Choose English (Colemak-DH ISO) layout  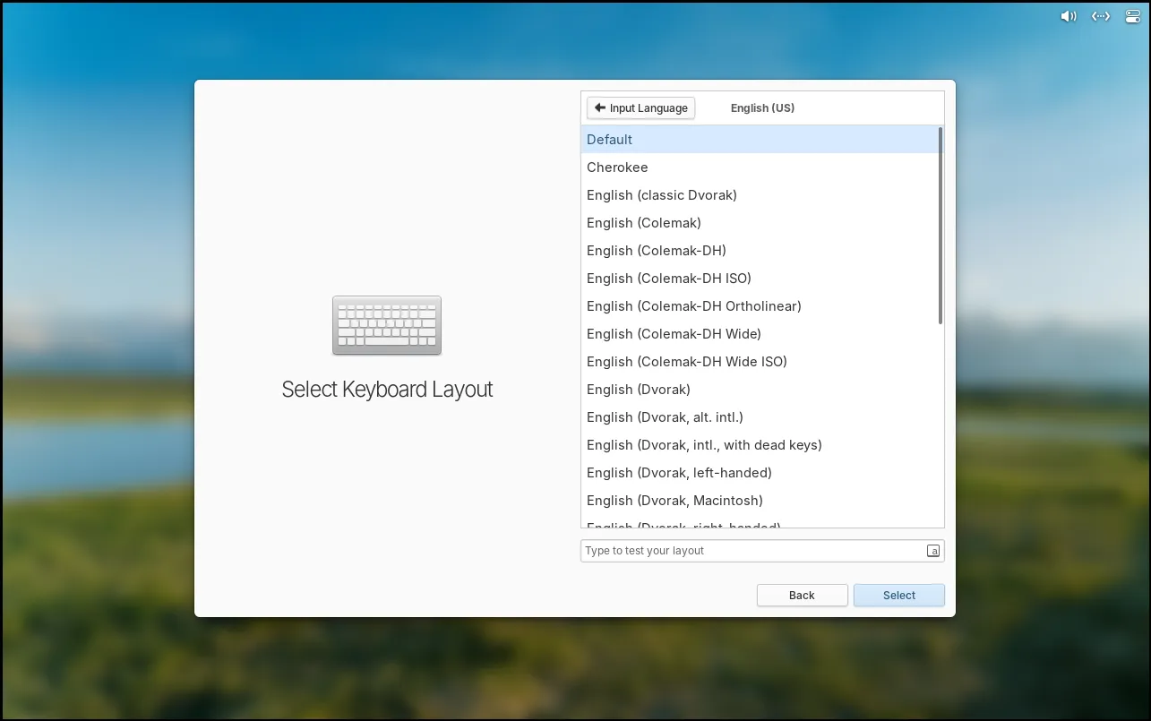[x=669, y=279]
